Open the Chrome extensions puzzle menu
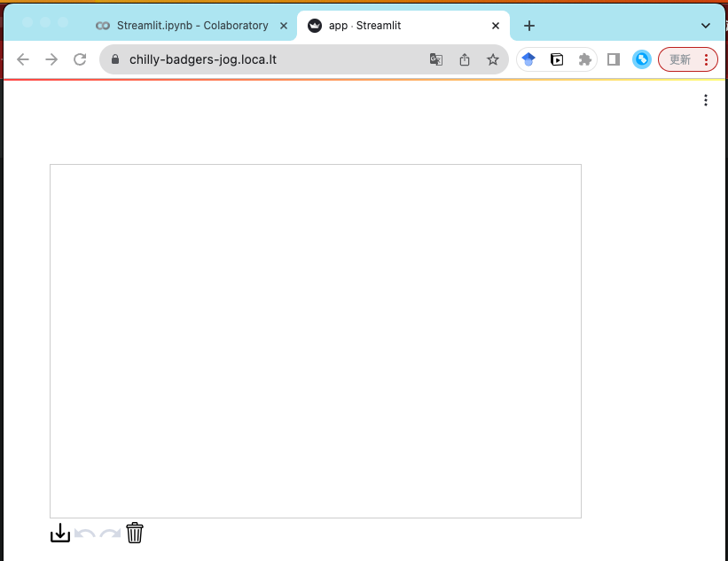Image resolution: width=728 pixels, height=561 pixels. (584, 59)
